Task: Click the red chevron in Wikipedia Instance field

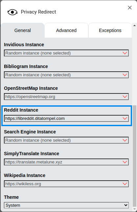Action: [x=125, y=184]
